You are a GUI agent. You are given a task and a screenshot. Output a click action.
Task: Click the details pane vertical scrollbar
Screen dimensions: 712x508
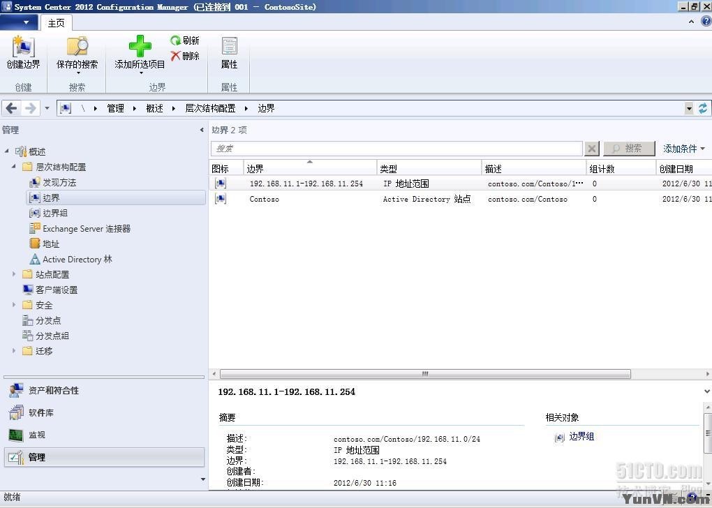click(x=707, y=432)
